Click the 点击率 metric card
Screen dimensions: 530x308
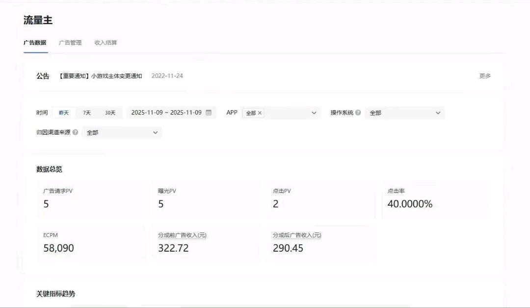[x=437, y=199]
